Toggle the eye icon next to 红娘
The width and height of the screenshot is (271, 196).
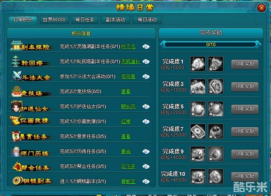pyautogui.click(x=146, y=121)
